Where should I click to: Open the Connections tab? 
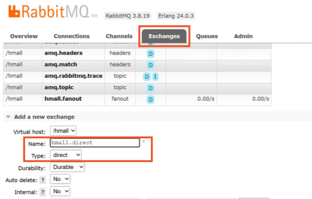pos(72,36)
